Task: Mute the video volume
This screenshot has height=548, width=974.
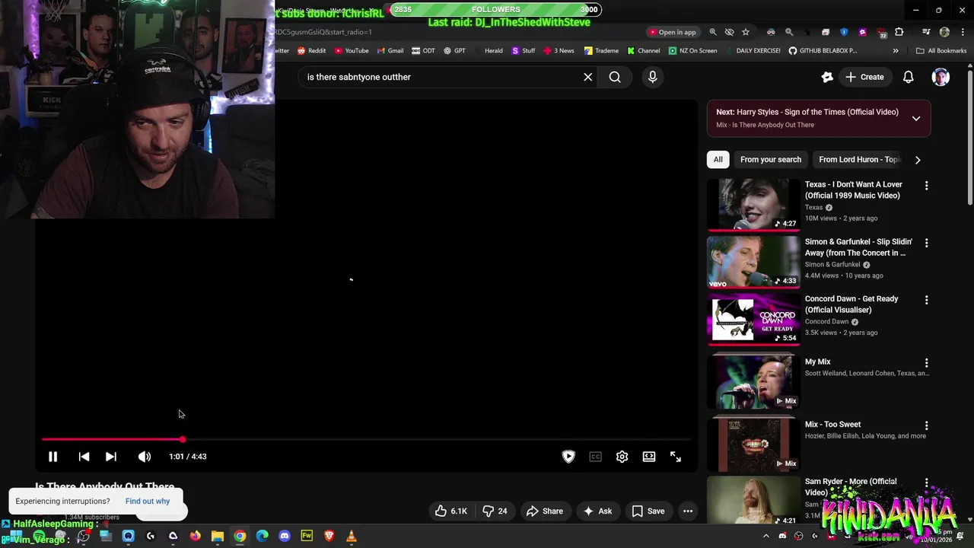Action: (145, 457)
